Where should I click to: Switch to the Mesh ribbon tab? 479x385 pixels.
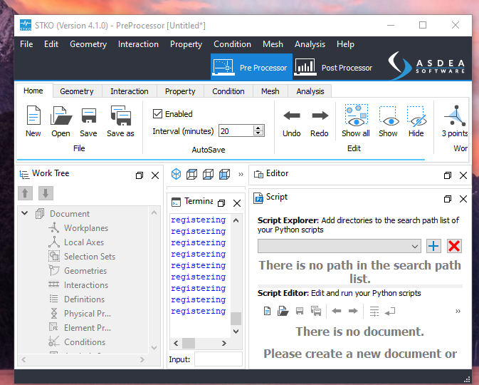270,91
